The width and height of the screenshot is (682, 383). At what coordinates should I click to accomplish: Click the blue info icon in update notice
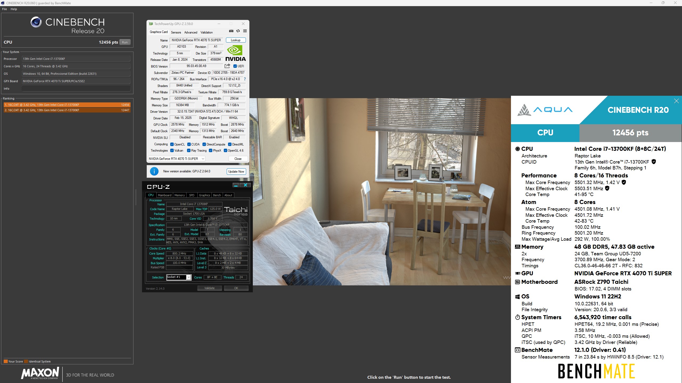tap(154, 171)
